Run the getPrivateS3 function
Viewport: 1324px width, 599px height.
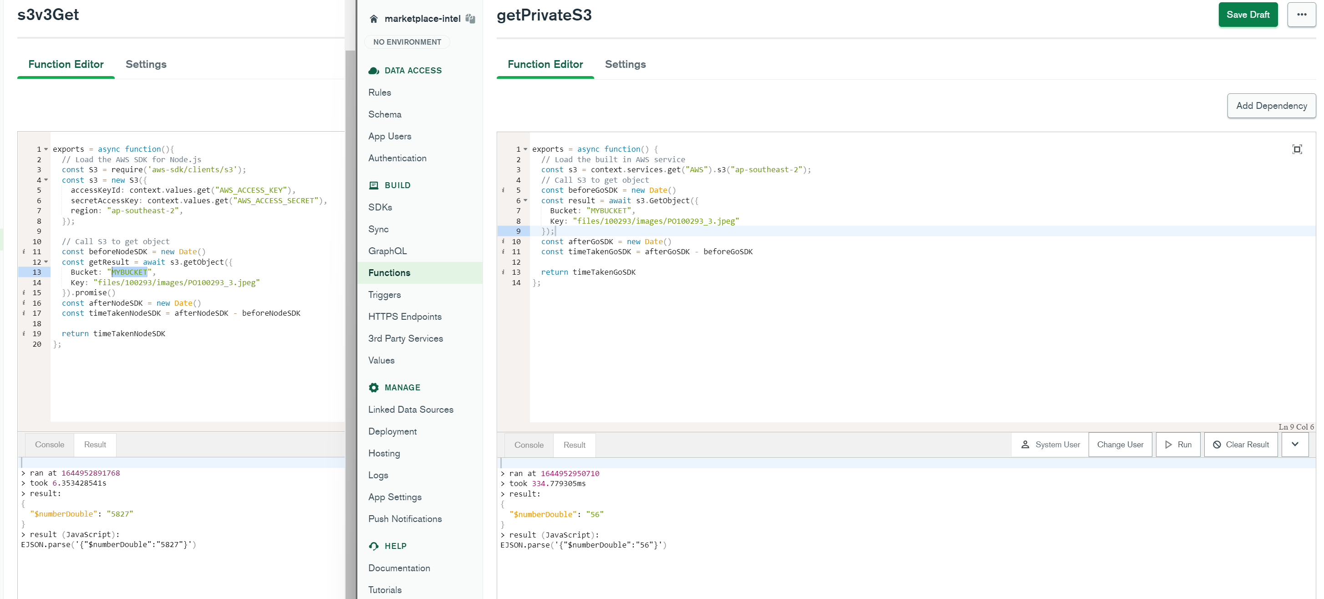point(1177,444)
